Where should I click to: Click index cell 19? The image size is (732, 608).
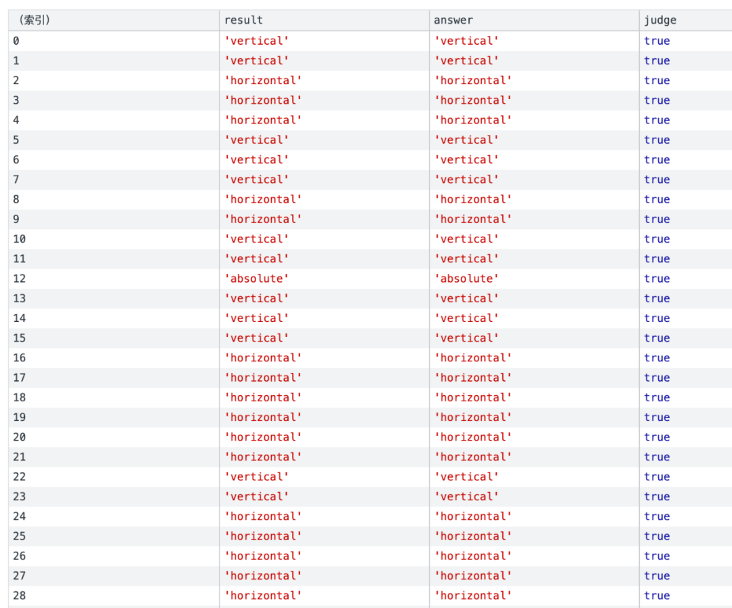pos(19,418)
